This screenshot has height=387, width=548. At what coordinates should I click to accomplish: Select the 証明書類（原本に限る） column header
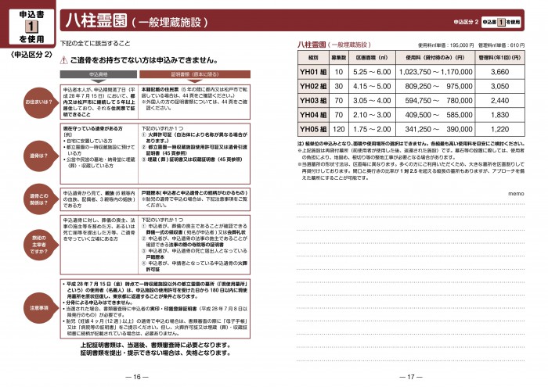(x=195, y=74)
